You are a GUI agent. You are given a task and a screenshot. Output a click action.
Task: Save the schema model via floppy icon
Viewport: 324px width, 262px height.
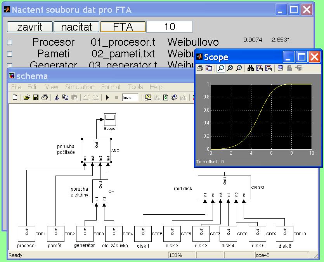36,97
